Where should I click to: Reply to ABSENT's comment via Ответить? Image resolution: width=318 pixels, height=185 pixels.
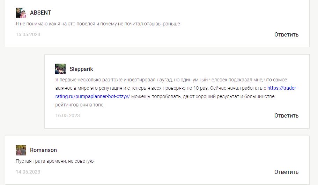(286, 34)
